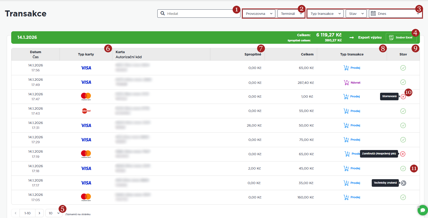Expand the Terminál dropdown
The image size is (428, 218).
[291, 14]
